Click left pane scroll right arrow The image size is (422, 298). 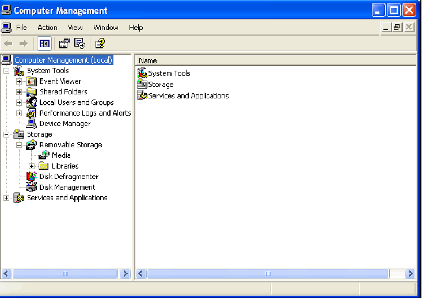[x=126, y=274]
